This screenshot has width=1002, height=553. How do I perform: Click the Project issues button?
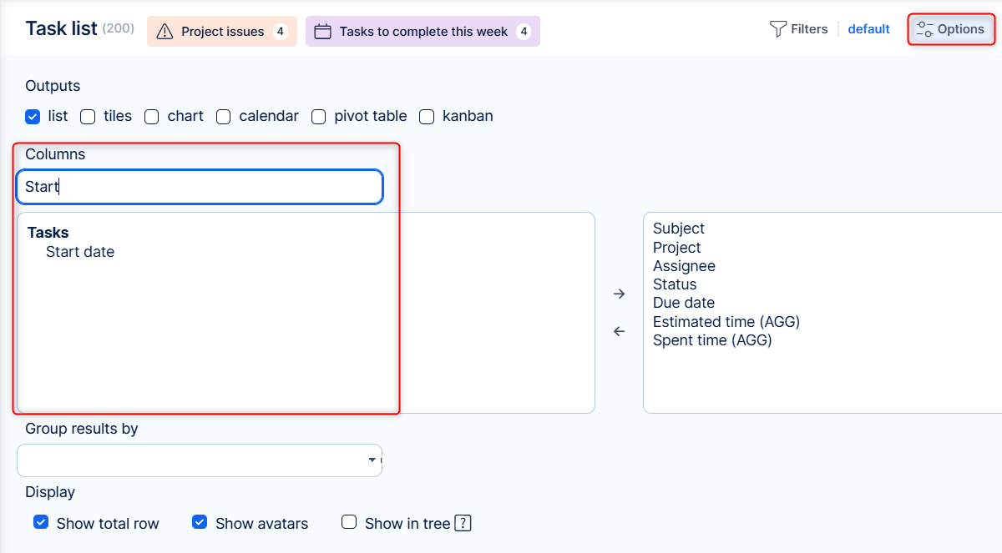pos(222,32)
